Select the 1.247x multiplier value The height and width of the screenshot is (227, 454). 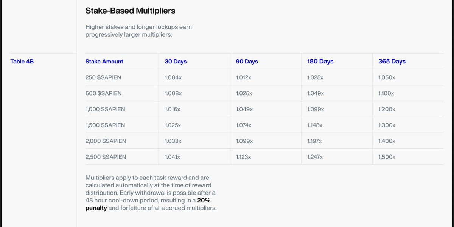[315, 157]
